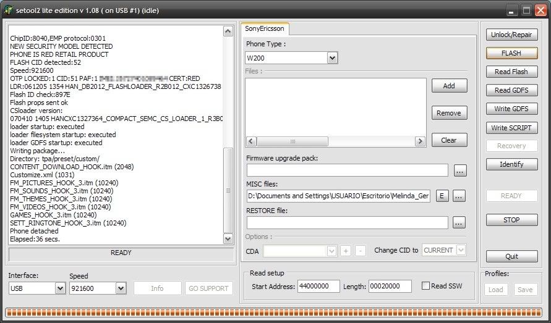Click the Unlock/Repair button
The width and height of the screenshot is (551, 323).
511,35
